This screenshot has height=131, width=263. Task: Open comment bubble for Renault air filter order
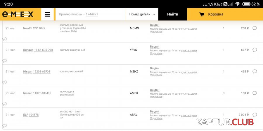pyautogui.click(x=255, y=49)
